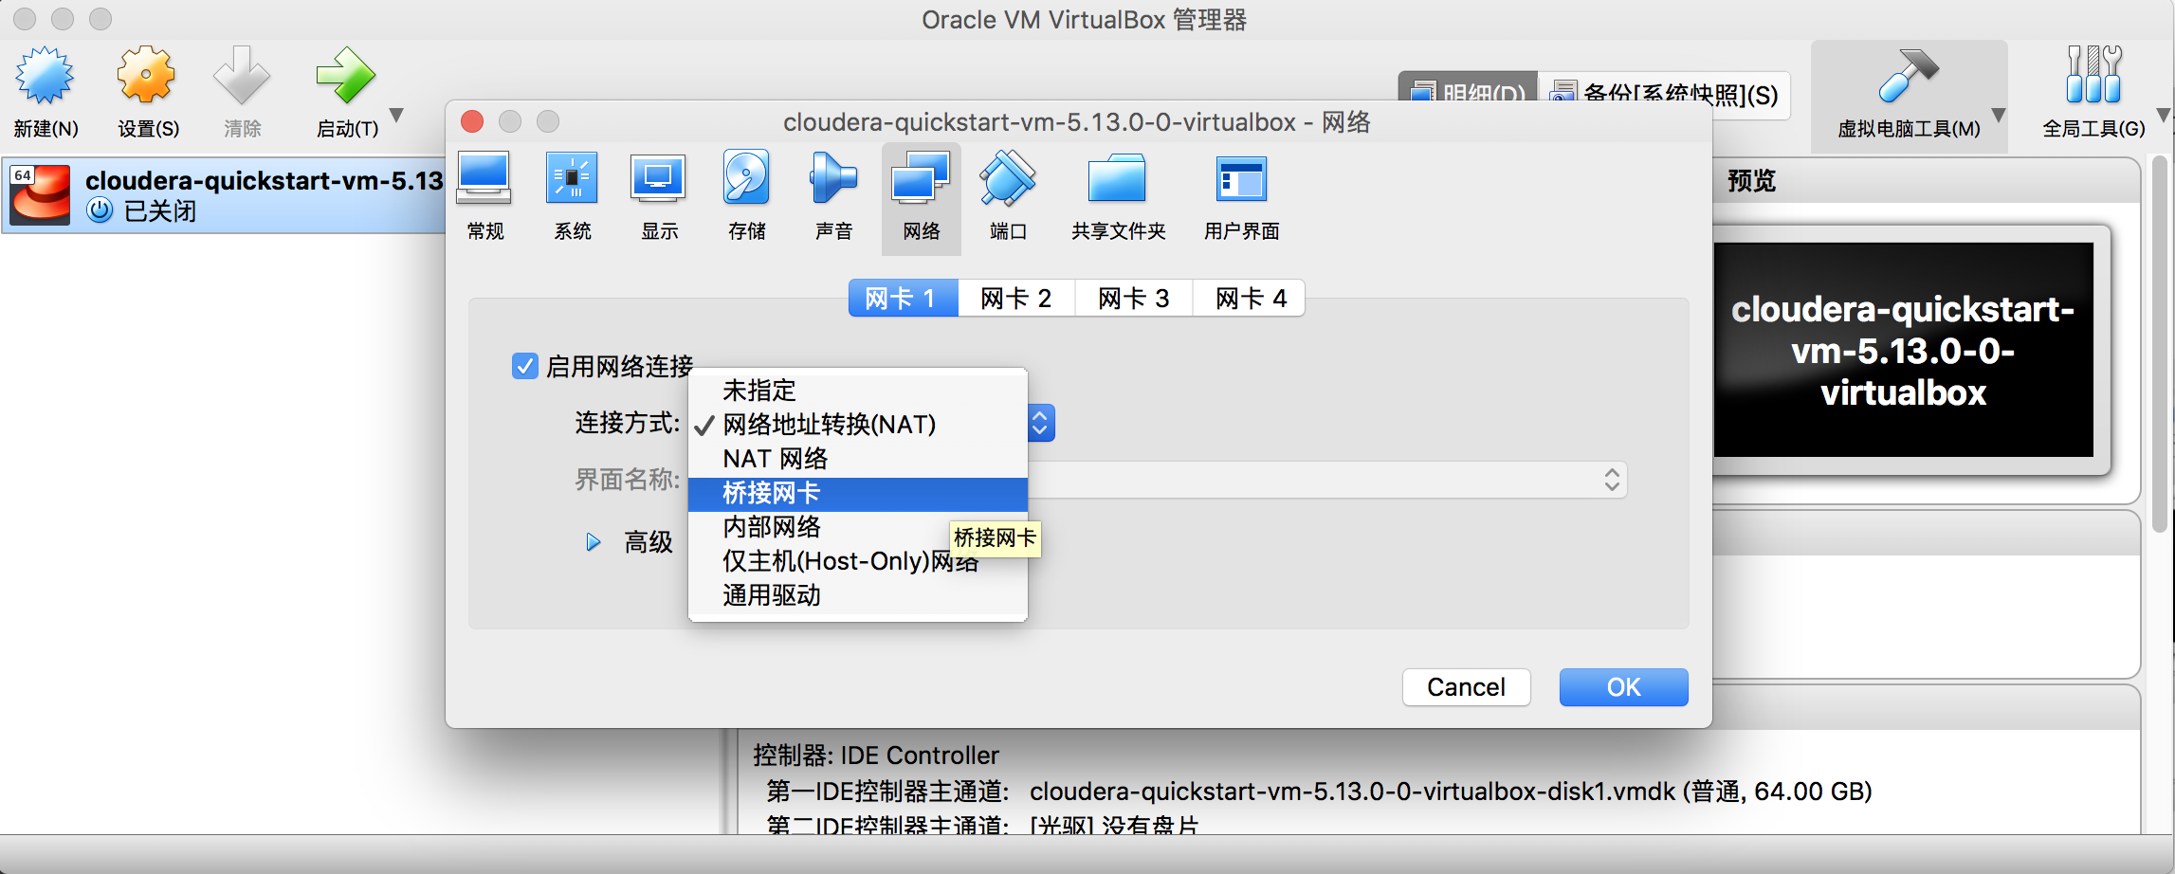Choose 未指定 in connection list
This screenshot has height=874, width=2175.
coord(858,391)
